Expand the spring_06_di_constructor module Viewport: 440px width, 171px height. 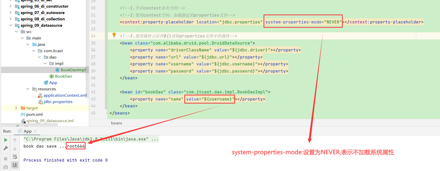pyautogui.click(x=10, y=6)
